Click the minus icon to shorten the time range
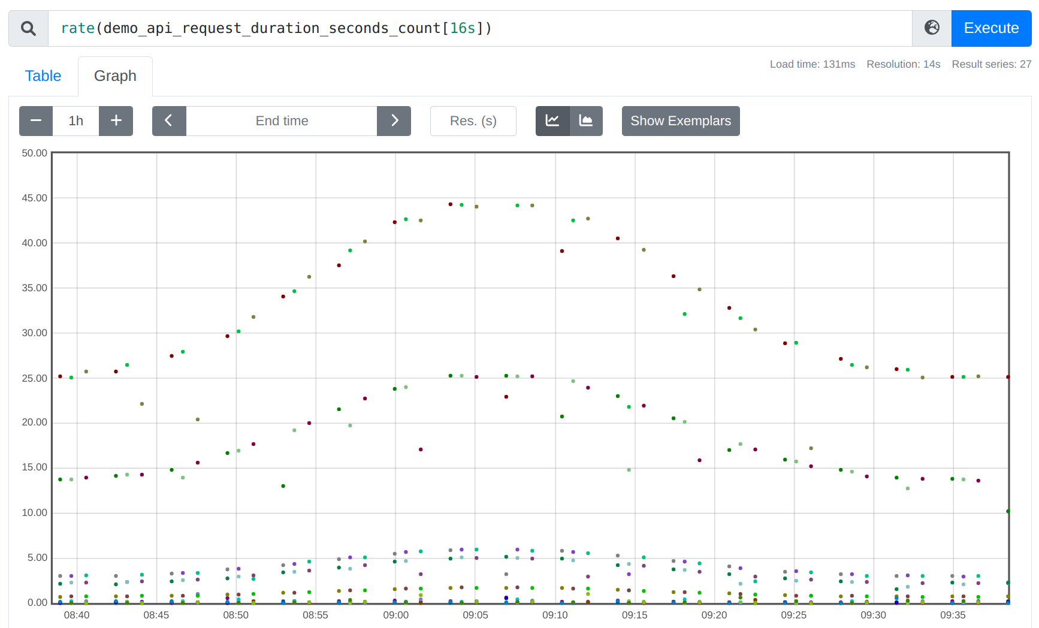The width and height of the screenshot is (1039, 628). click(35, 120)
